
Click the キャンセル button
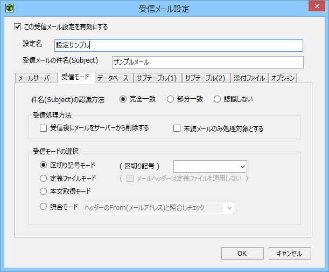[x=290, y=253]
